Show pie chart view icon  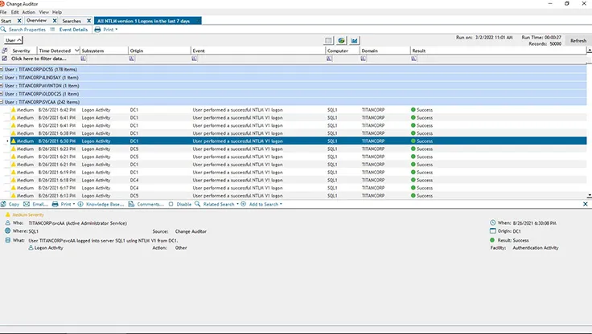[x=341, y=40]
